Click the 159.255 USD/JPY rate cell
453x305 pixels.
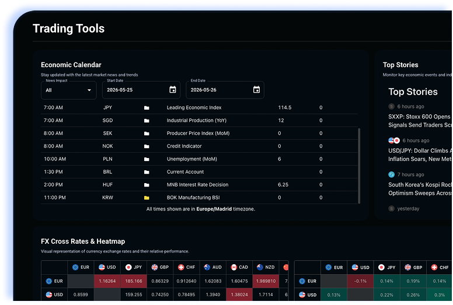[134, 295]
